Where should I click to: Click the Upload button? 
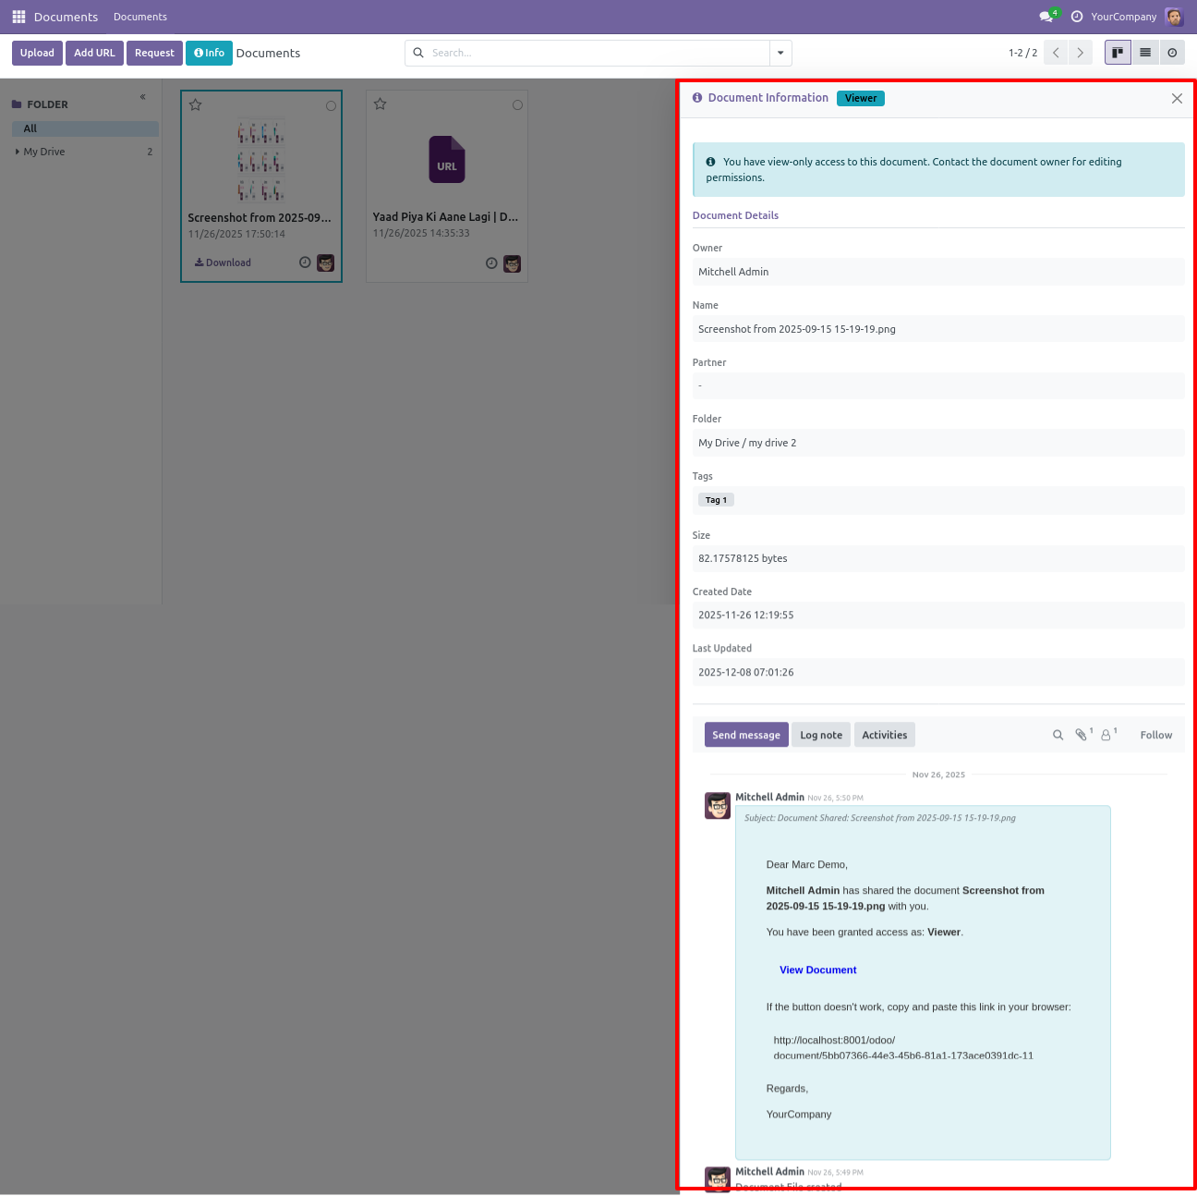(x=37, y=53)
